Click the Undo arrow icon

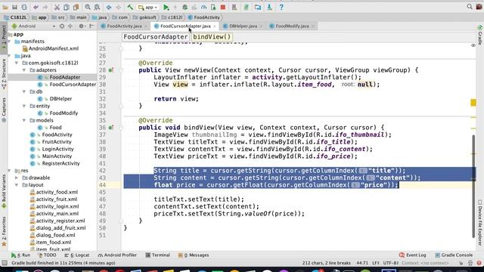(x=36, y=7)
